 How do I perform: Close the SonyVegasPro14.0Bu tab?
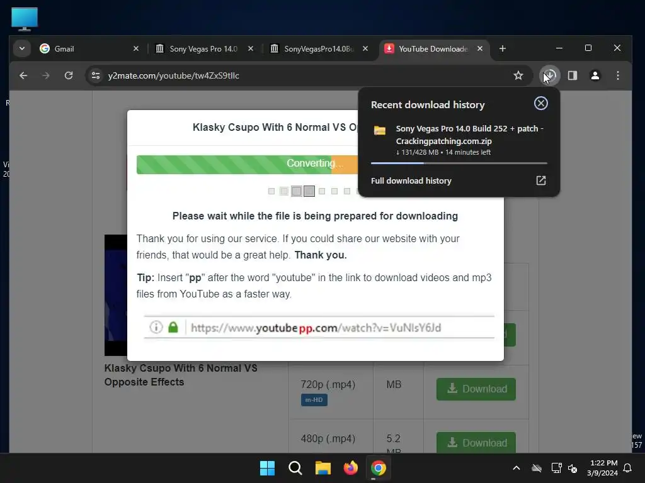[365, 48]
